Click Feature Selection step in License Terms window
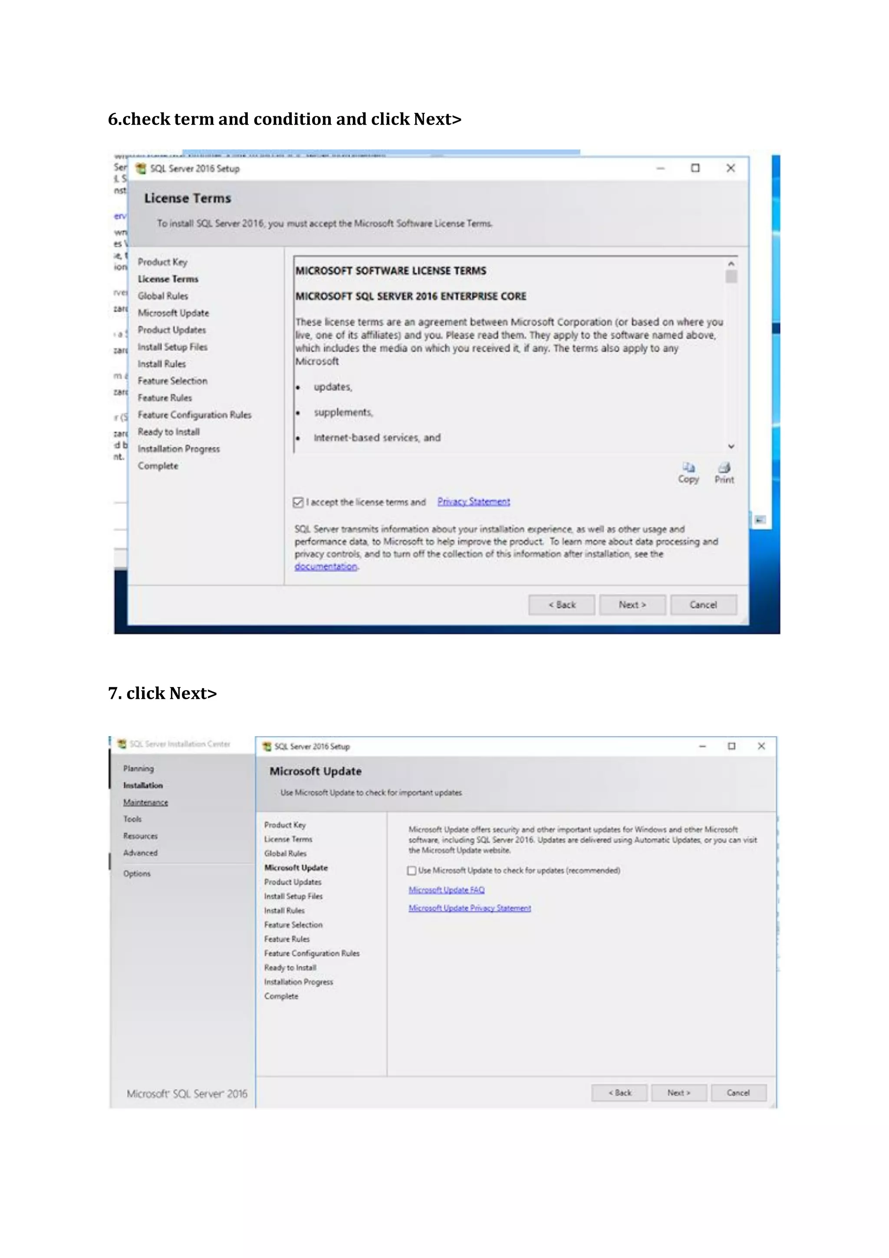Viewport: 889px width, 1258px height. (172, 381)
